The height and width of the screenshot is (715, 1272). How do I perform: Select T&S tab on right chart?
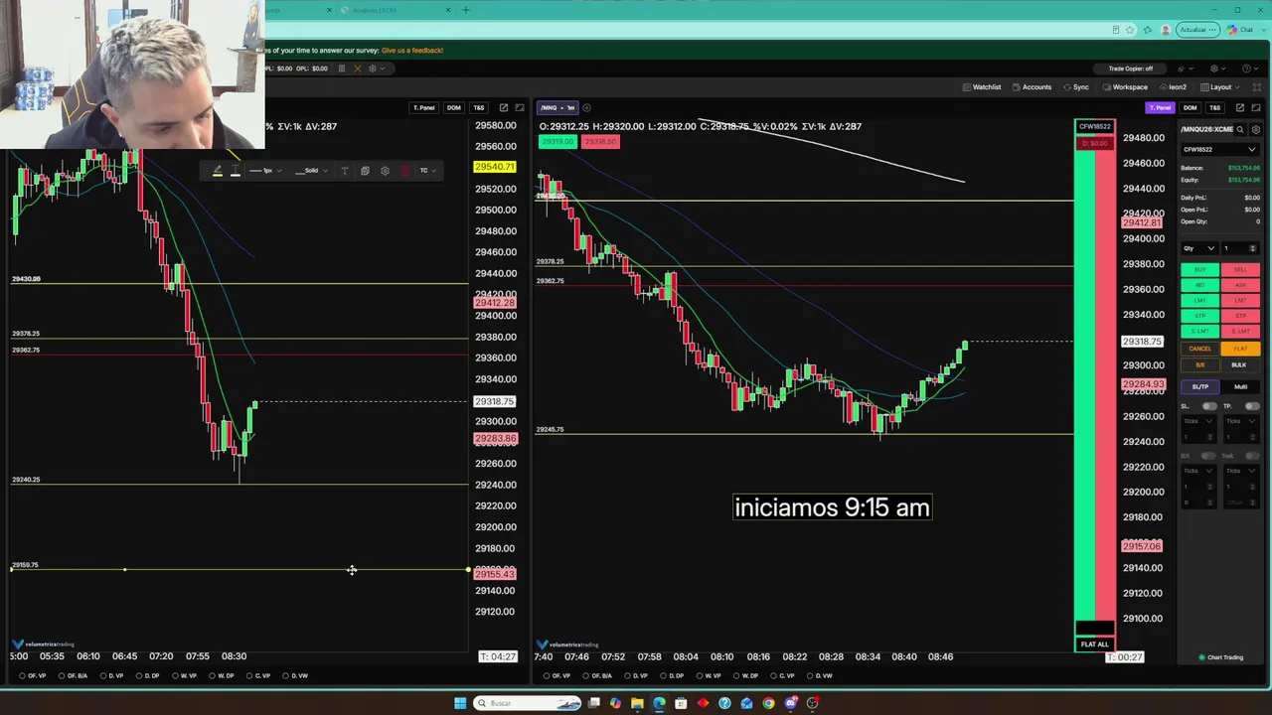click(x=1215, y=107)
